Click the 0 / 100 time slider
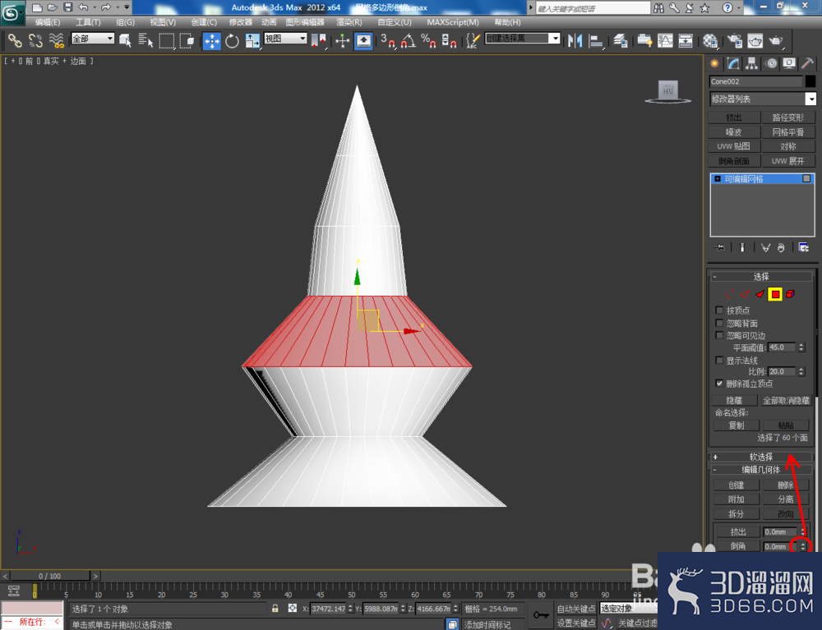Screen dimensions: 822x630 coord(50,576)
